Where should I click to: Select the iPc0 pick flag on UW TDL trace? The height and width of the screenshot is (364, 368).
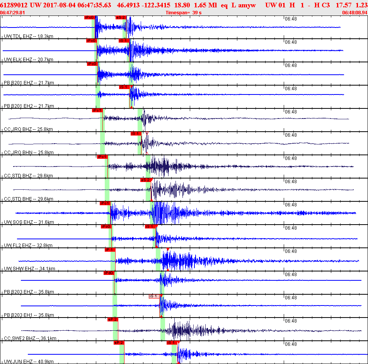tap(90, 17)
